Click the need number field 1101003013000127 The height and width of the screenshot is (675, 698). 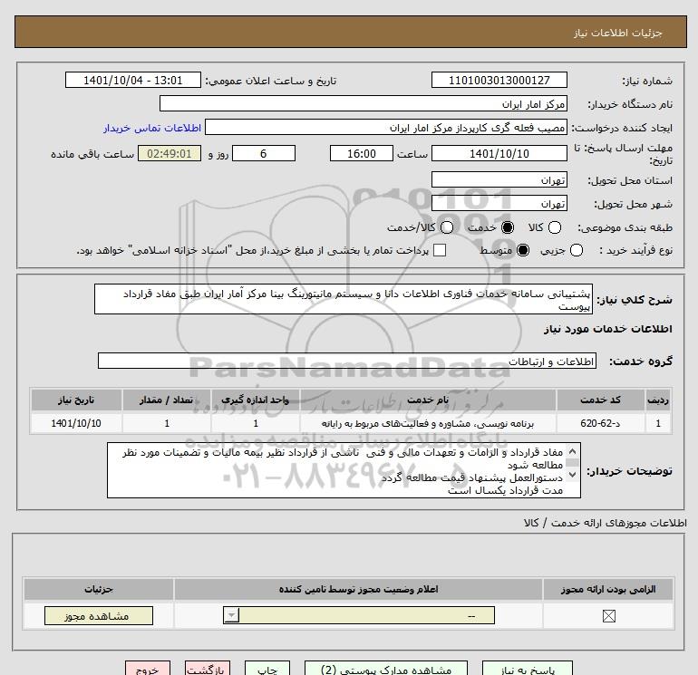point(499,80)
